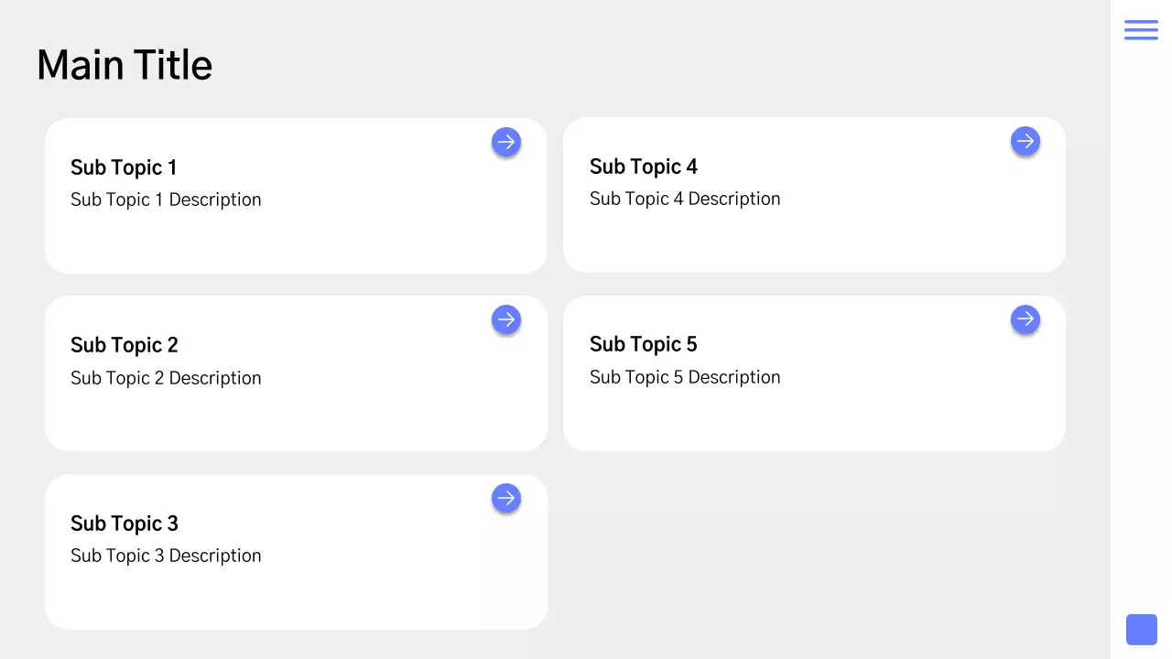Click the blue square button in sidebar
The width and height of the screenshot is (1172, 659).
pyautogui.click(x=1141, y=630)
